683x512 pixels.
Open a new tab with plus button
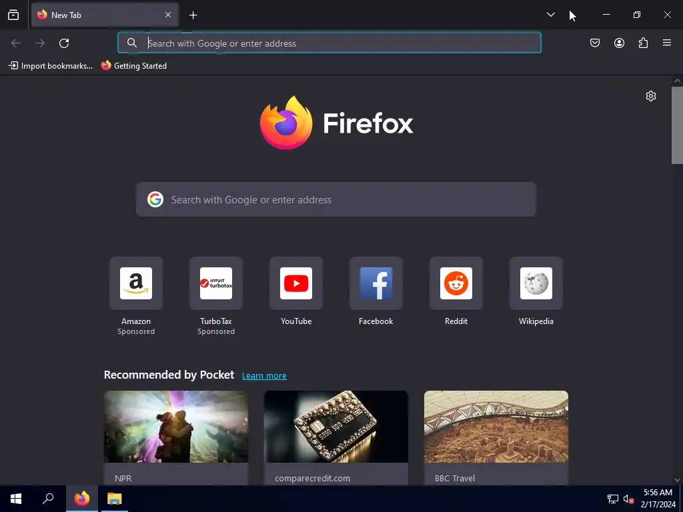click(193, 15)
